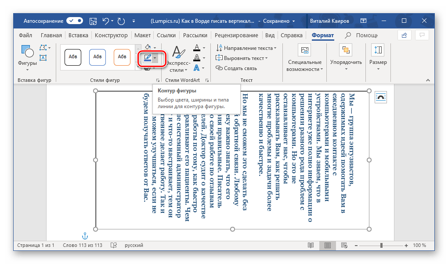The height and width of the screenshot is (264, 448).
Task: Select the orange-outlined Абв shape style
Action: pyautogui.click(x=122, y=56)
